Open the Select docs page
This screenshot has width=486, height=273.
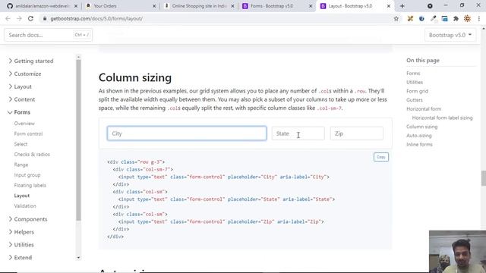click(x=21, y=144)
